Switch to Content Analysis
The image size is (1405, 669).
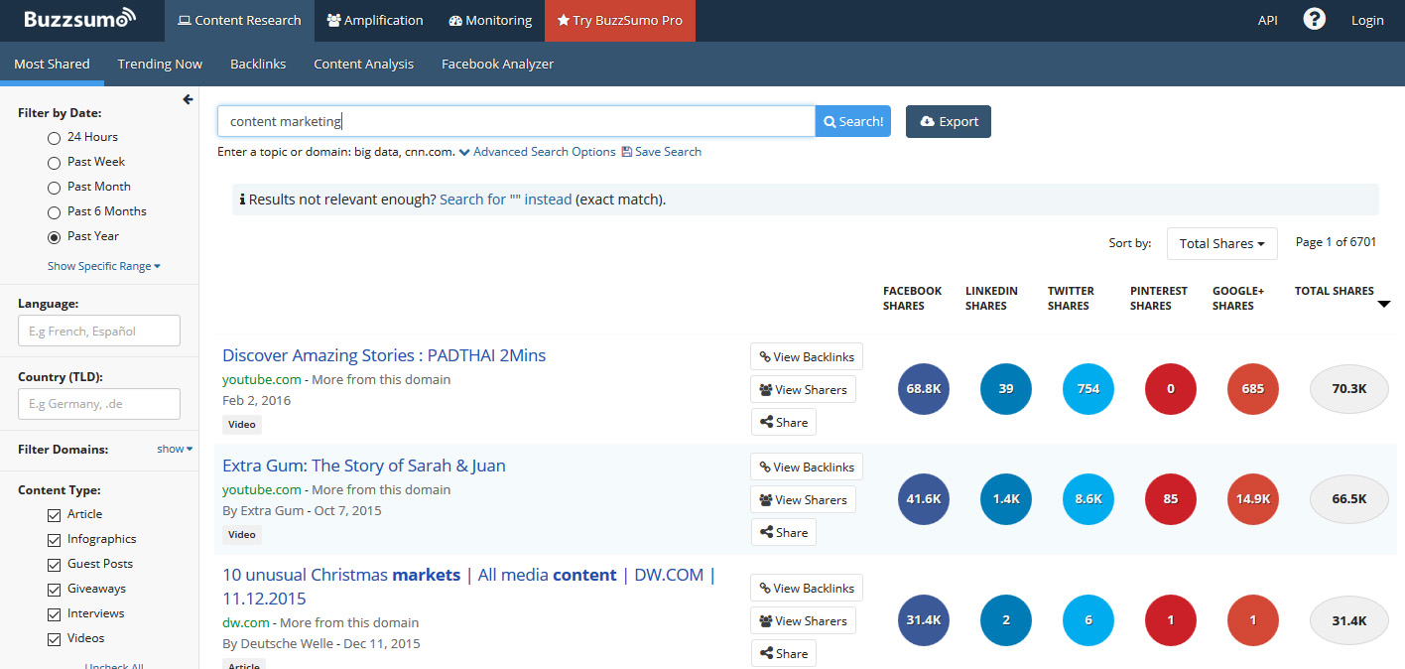pyautogui.click(x=363, y=64)
